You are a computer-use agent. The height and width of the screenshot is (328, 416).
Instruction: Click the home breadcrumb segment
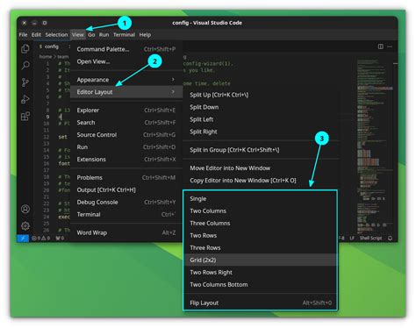click(x=46, y=57)
